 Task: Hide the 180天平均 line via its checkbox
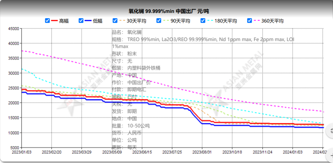203,21
